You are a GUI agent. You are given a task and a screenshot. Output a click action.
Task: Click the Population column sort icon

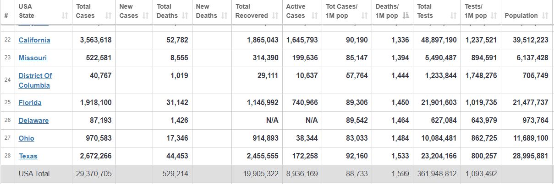point(545,16)
